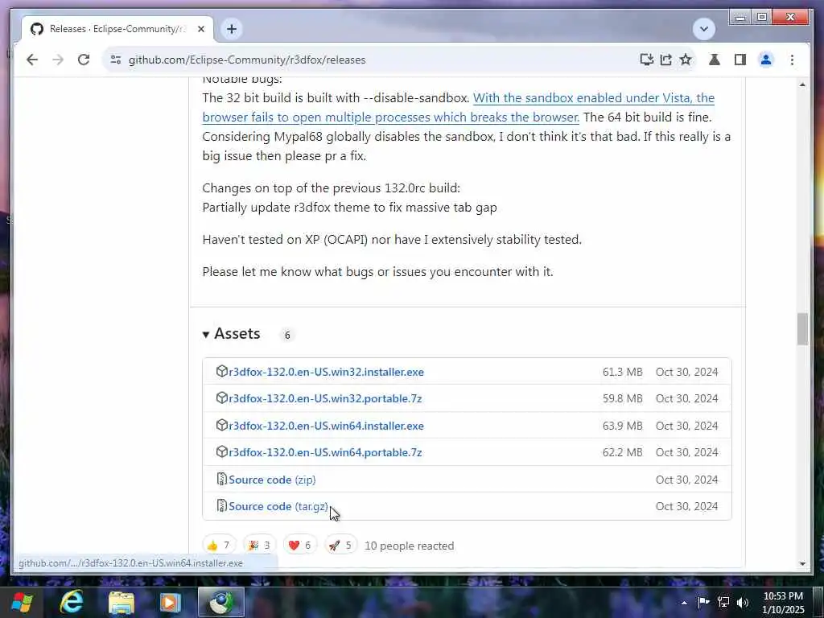The image size is (824, 618).
Task: Click the 63.9 MB file size
Action: coord(622,426)
